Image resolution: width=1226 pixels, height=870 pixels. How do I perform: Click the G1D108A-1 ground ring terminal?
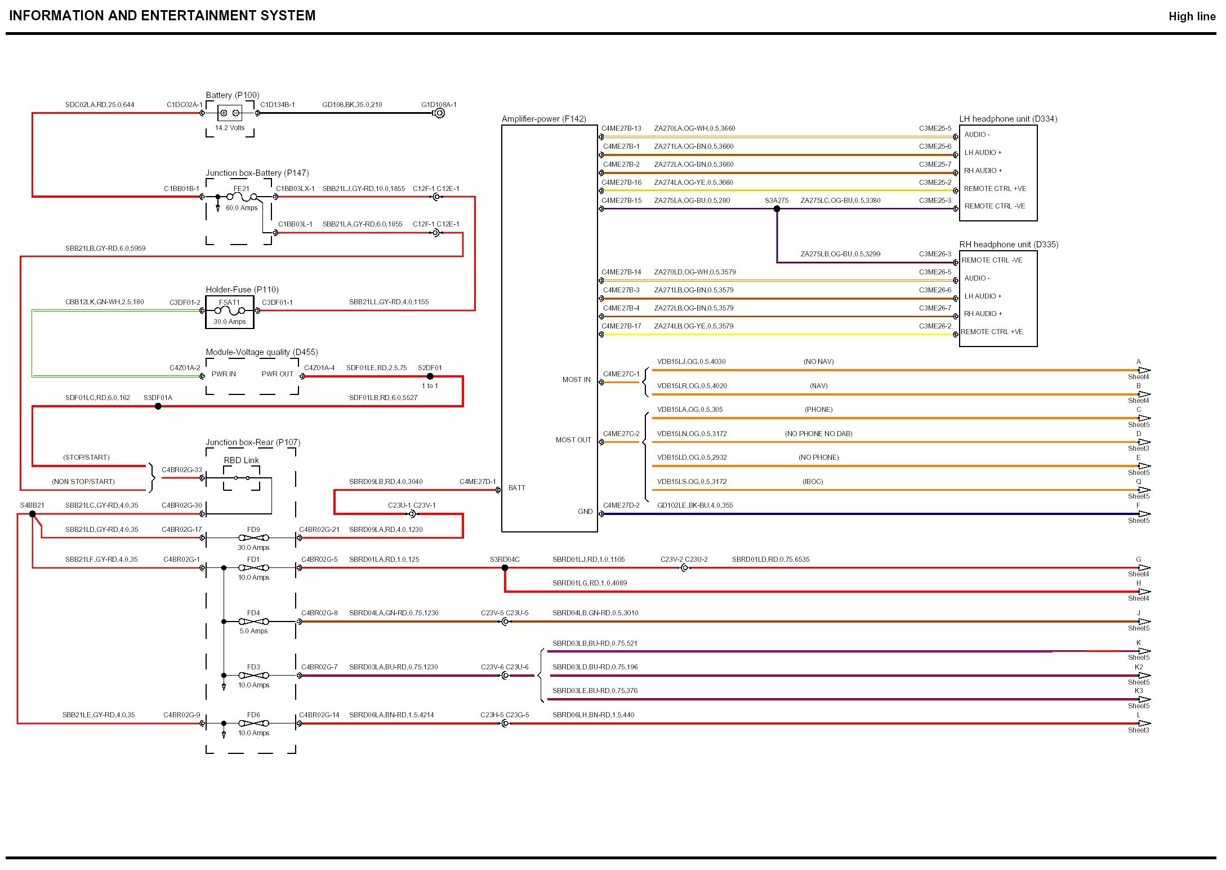(x=439, y=113)
